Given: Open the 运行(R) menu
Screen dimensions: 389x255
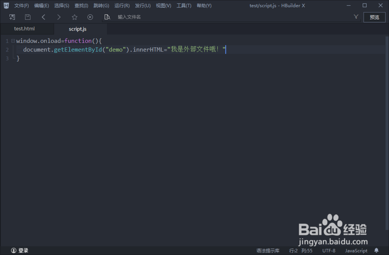Looking at the screenshot, I should (x=122, y=5).
